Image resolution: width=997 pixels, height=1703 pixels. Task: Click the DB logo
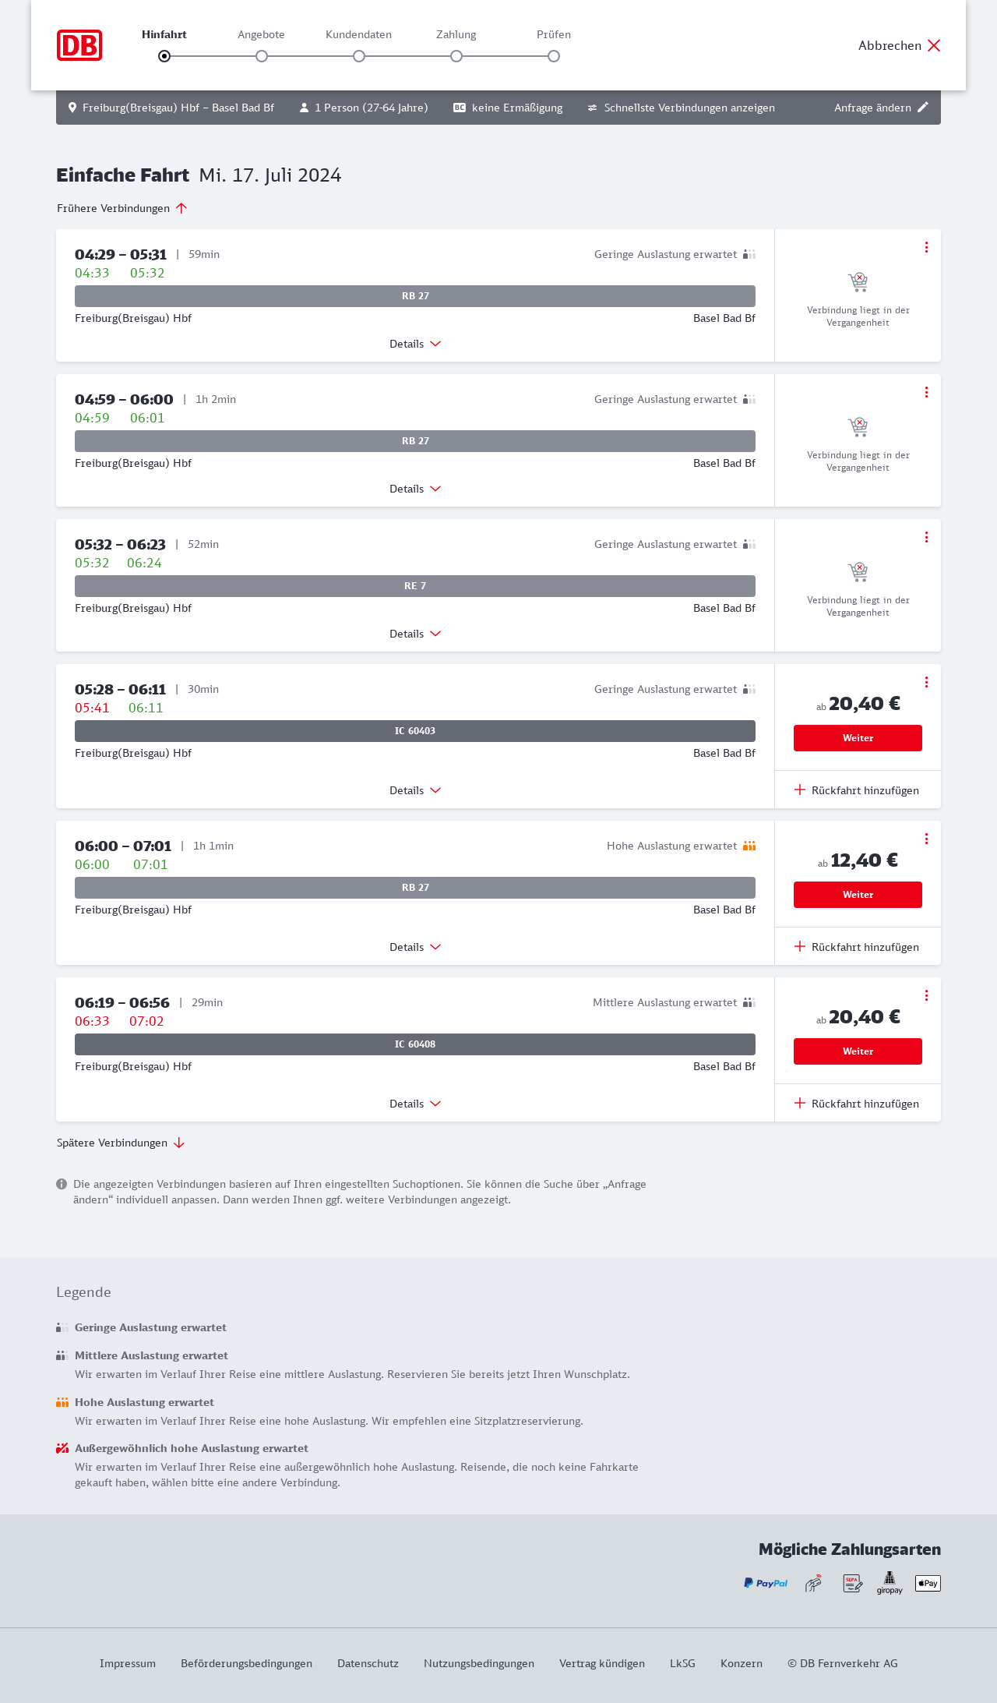[79, 45]
